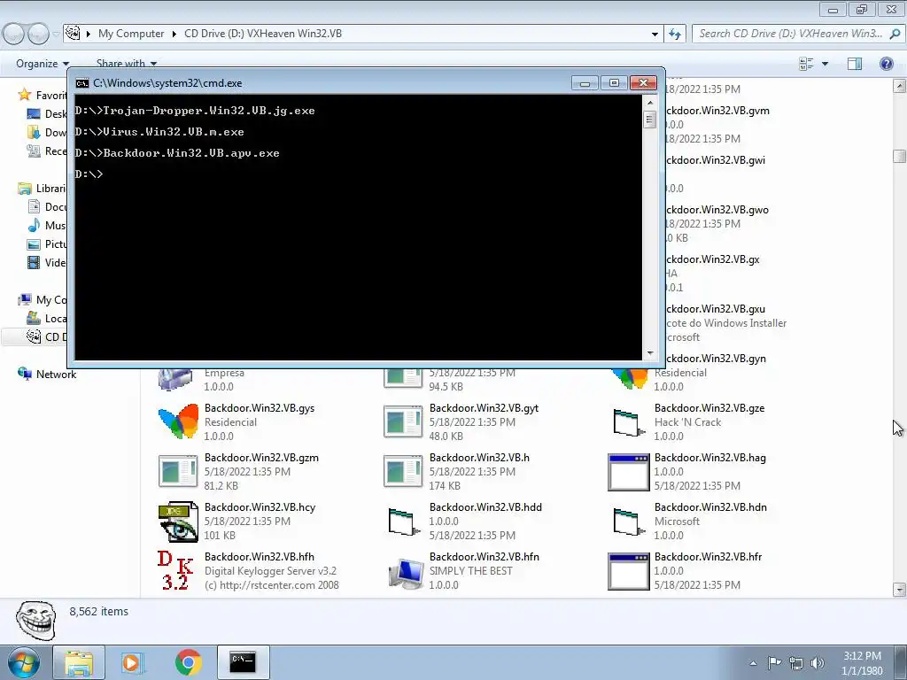Select Backdoor.Win32.VB.hdn Microsoft icon
Viewport: 907px width, 680px height.
pos(628,522)
